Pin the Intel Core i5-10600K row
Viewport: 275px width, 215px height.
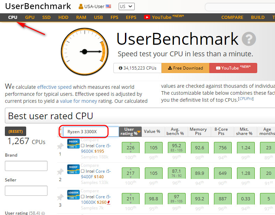point(60,197)
